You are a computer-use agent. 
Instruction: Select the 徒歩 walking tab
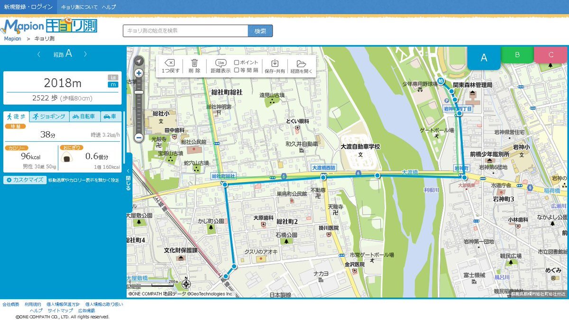click(x=16, y=117)
